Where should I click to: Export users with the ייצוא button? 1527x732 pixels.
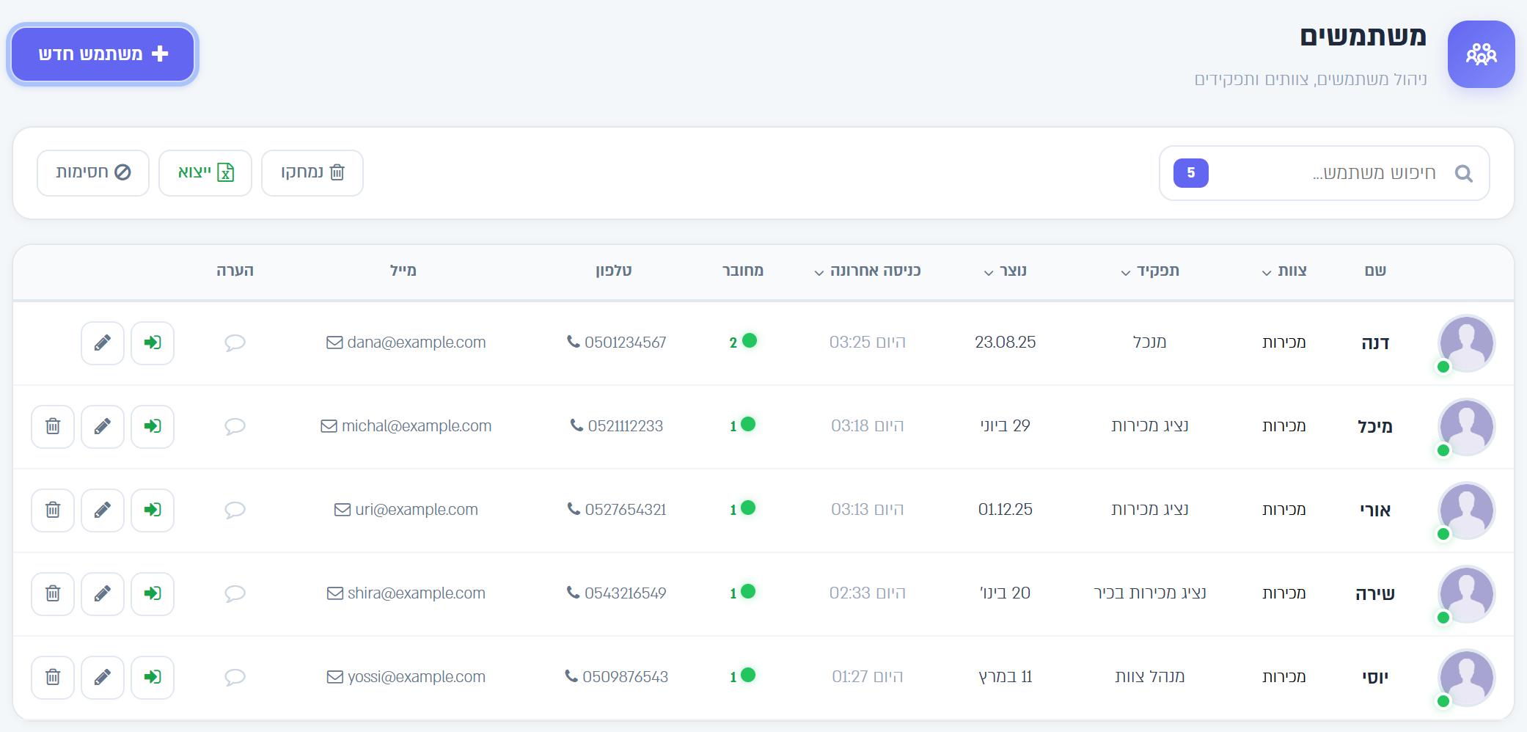tap(205, 173)
